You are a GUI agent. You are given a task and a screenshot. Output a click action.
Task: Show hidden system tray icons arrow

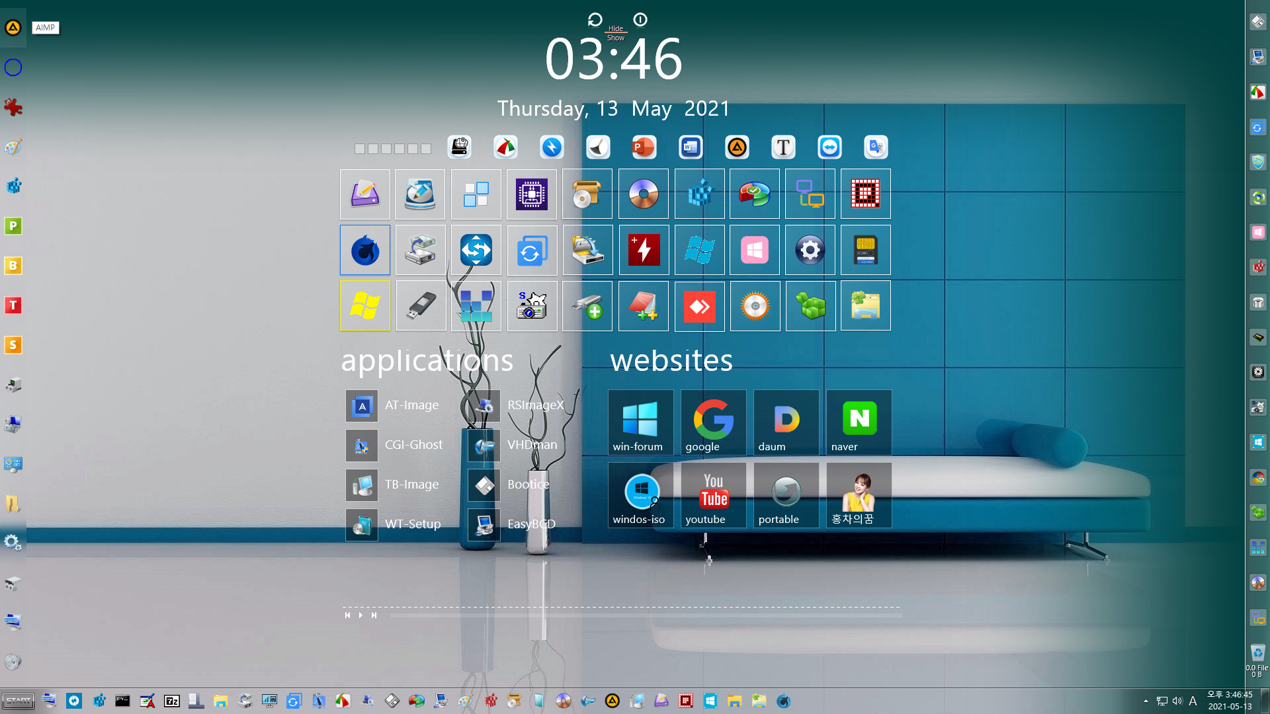click(x=1146, y=701)
